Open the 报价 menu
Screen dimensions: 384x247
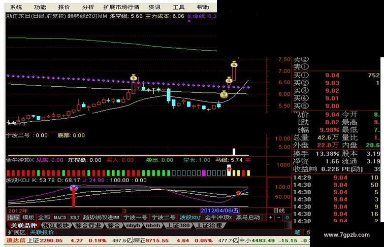tap(64, 7)
